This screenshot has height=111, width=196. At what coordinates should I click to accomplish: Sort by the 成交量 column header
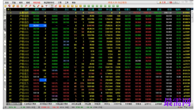(x=91, y=9)
